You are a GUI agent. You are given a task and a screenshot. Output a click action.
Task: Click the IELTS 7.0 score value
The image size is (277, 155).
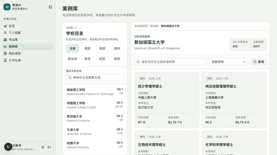[x=175, y=122]
